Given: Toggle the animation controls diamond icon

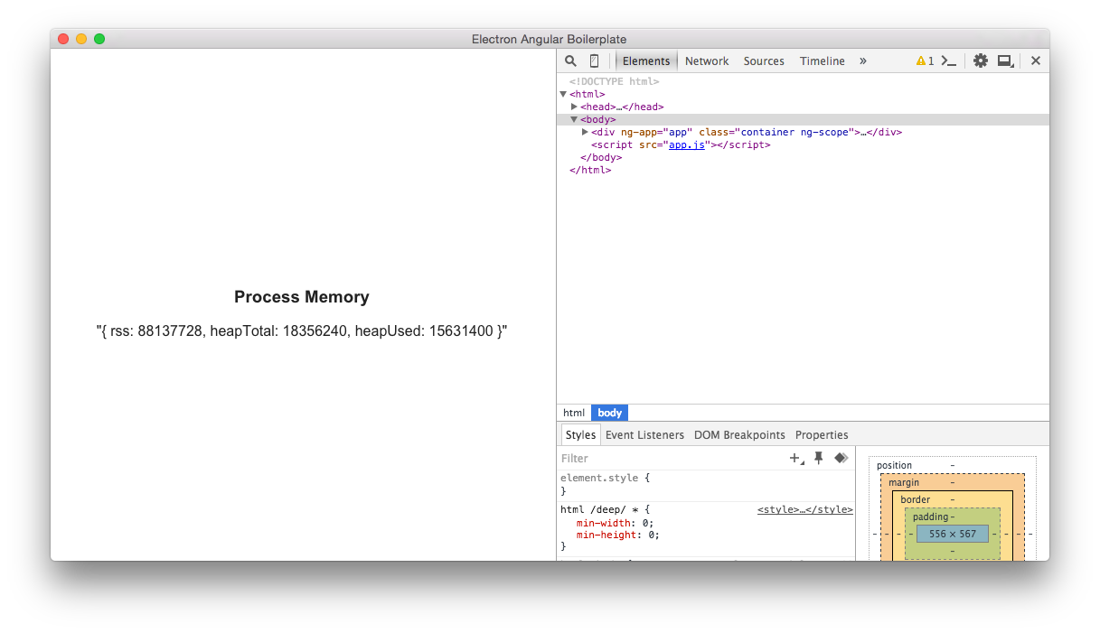Looking at the screenshot, I should click(x=841, y=458).
